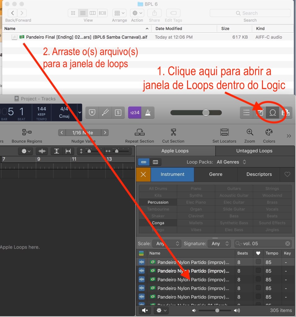
Task: Open the Loop Packs All Genres dropdown
Action: click(x=231, y=162)
